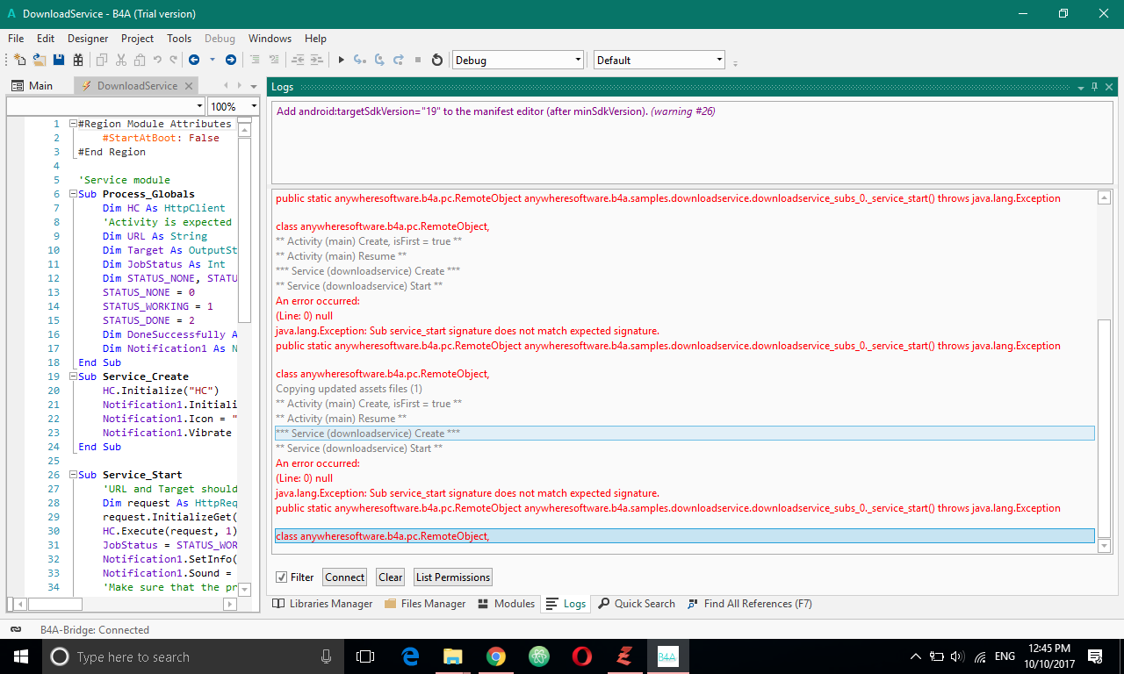The height and width of the screenshot is (674, 1124).
Task: Increase indent of selected lines
Action: pyautogui.click(x=317, y=60)
